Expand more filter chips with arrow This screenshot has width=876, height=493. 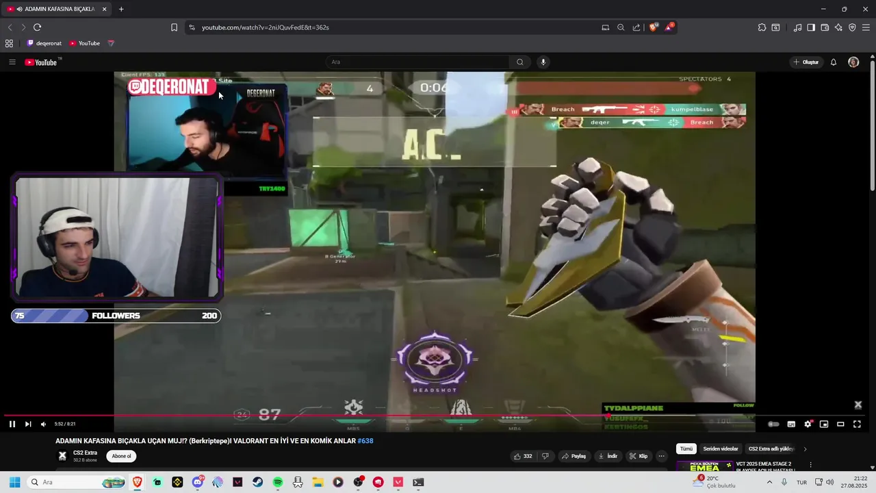tap(805, 449)
